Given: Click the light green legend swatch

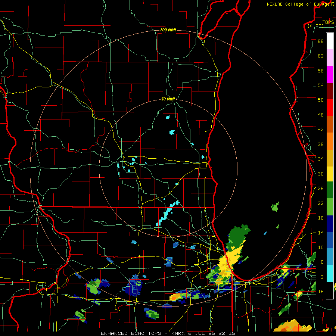Looking at the screenshot, I should click(x=330, y=207).
